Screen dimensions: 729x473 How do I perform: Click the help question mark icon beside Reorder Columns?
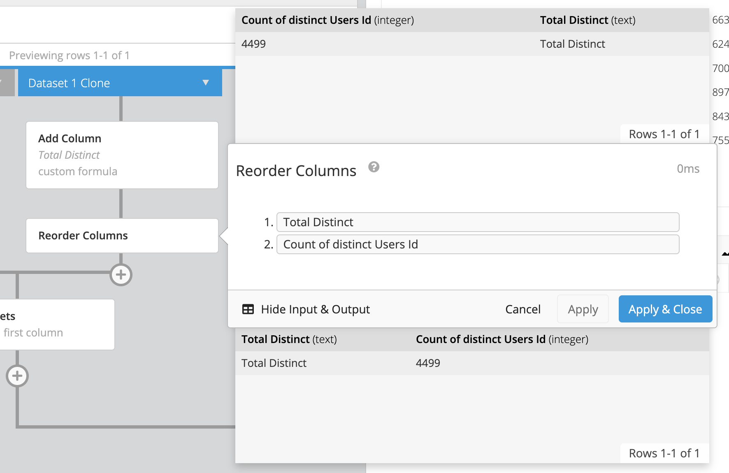374,167
